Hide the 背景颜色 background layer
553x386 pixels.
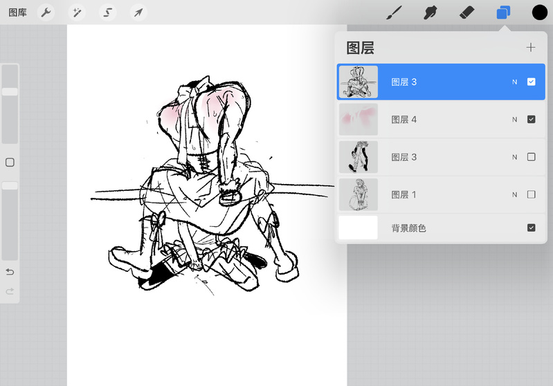(531, 228)
